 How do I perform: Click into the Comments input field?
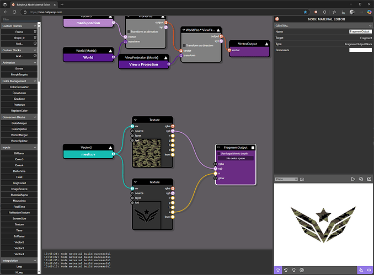(360, 50)
